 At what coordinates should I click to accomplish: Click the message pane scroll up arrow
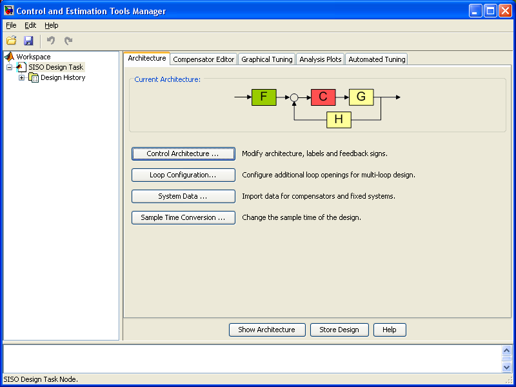506,350
